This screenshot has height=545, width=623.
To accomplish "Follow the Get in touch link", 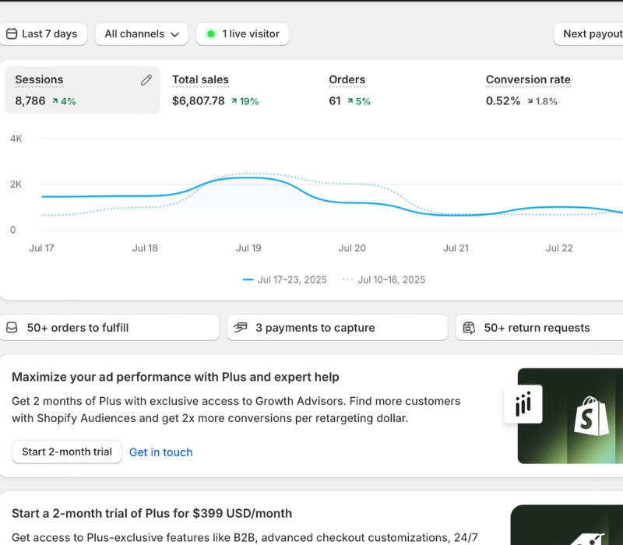I will coord(160,452).
